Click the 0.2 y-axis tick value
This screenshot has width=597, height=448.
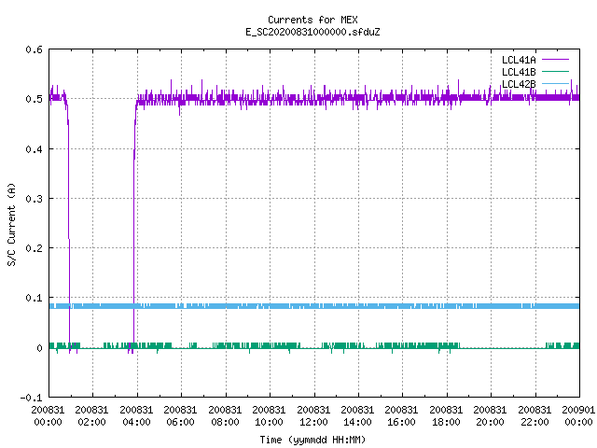[x=34, y=248]
